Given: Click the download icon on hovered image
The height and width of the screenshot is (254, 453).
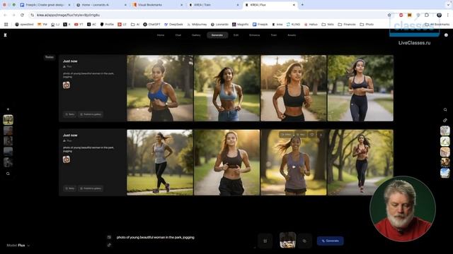Looking at the screenshot, I should click(x=321, y=135).
